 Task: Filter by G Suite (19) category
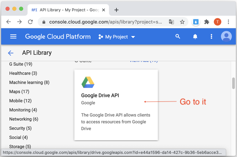pyautogui.click(x=21, y=64)
